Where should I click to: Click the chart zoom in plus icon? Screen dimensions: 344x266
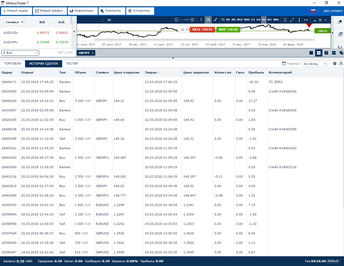pyautogui.click(x=193, y=20)
